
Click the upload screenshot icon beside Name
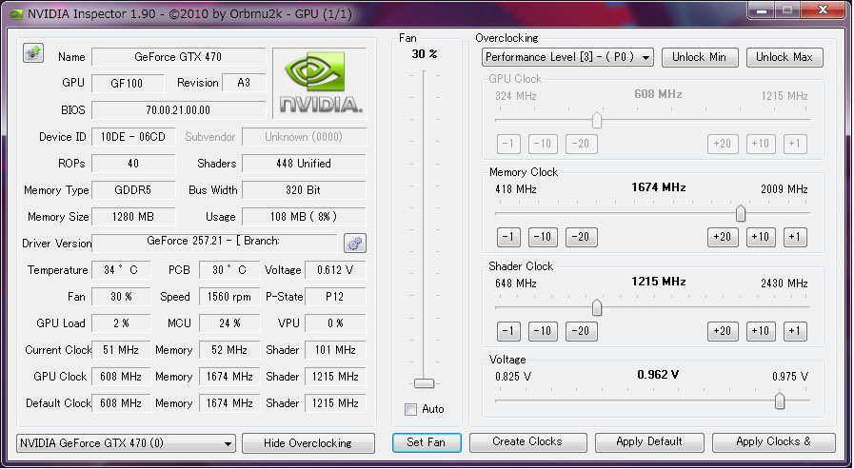[33, 53]
